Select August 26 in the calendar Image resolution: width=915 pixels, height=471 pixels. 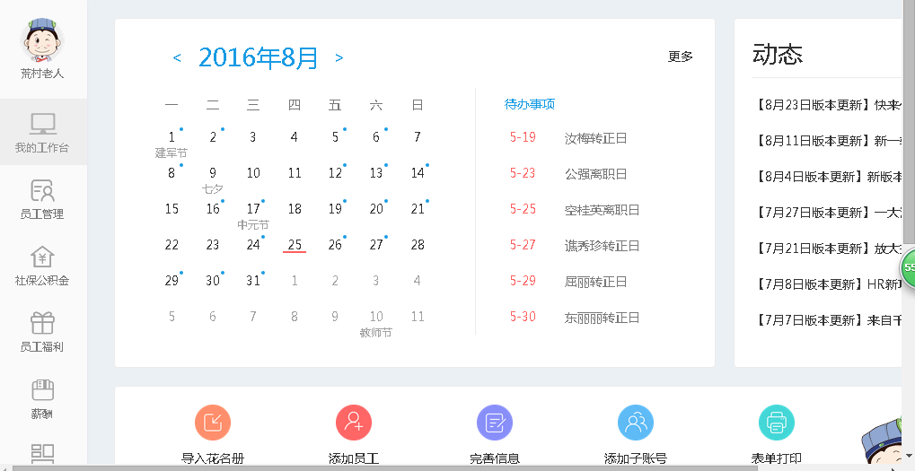coord(336,245)
